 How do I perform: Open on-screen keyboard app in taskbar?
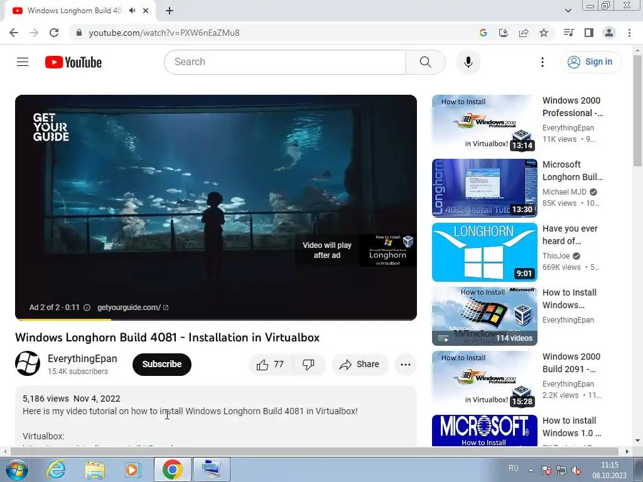[x=211, y=469]
